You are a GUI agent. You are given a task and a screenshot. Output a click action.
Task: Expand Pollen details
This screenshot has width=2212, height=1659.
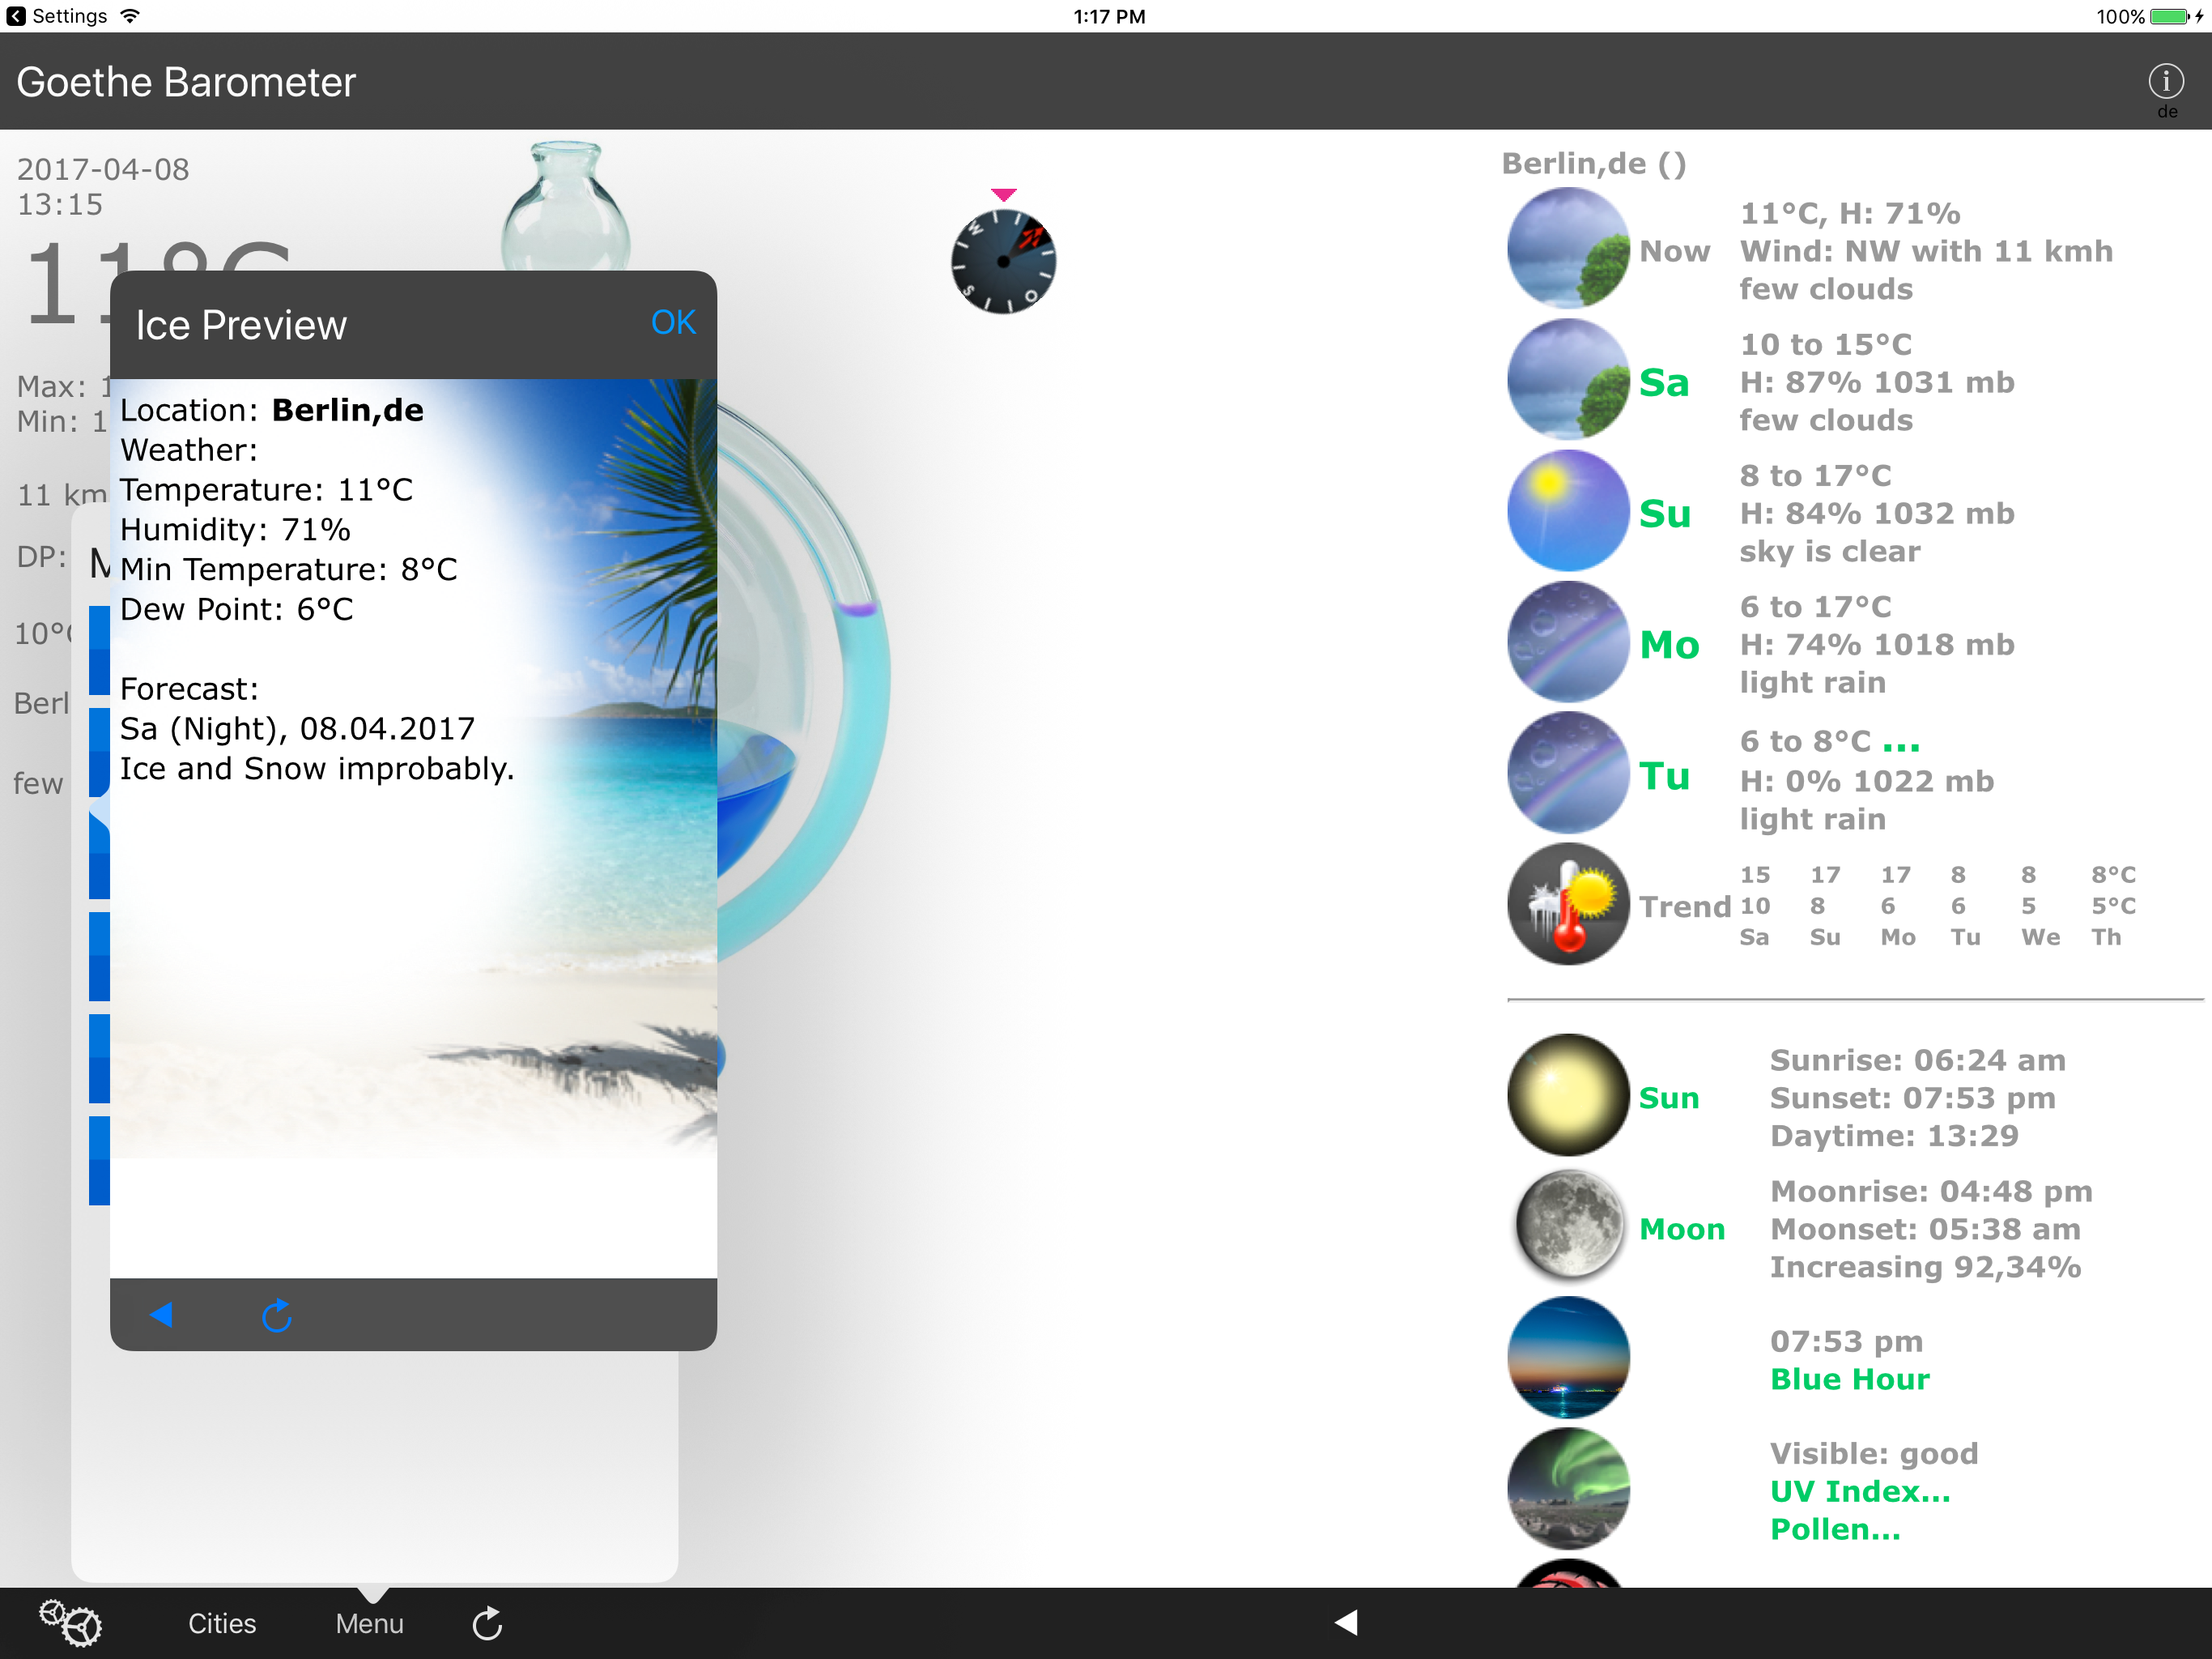1834,1529
